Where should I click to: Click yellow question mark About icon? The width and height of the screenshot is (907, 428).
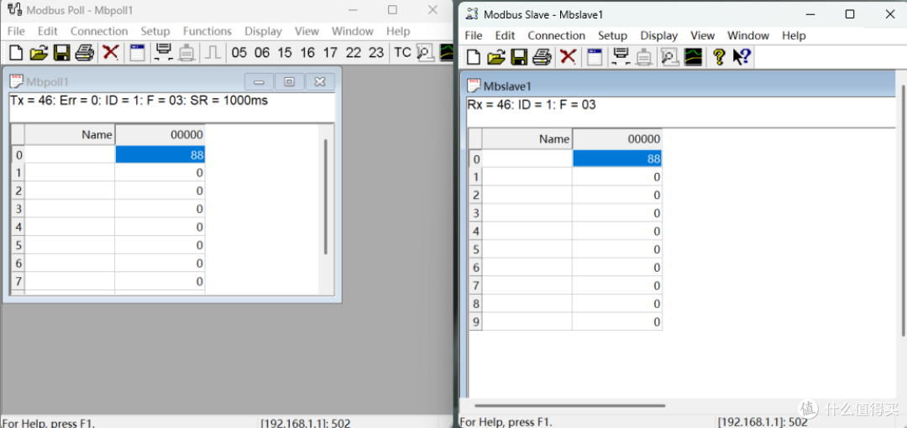[719, 57]
